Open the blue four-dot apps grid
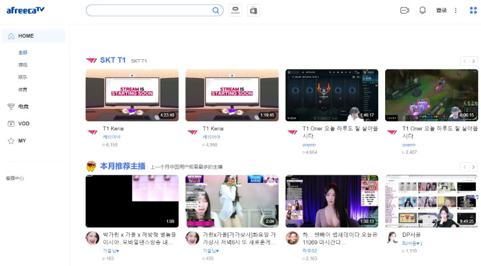The width and height of the screenshot is (481, 266). click(x=473, y=10)
